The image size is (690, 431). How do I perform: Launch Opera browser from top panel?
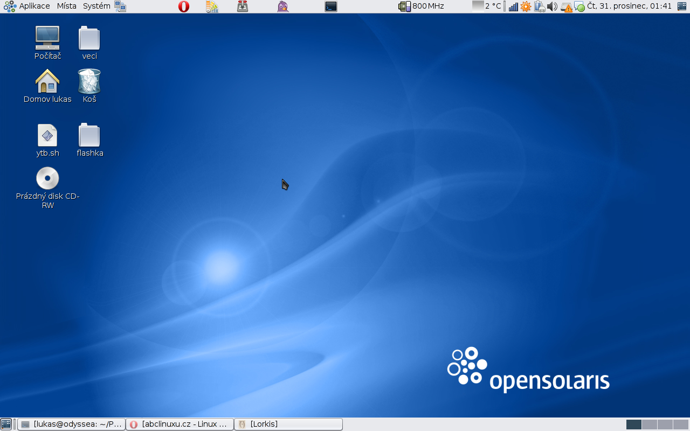tap(184, 6)
